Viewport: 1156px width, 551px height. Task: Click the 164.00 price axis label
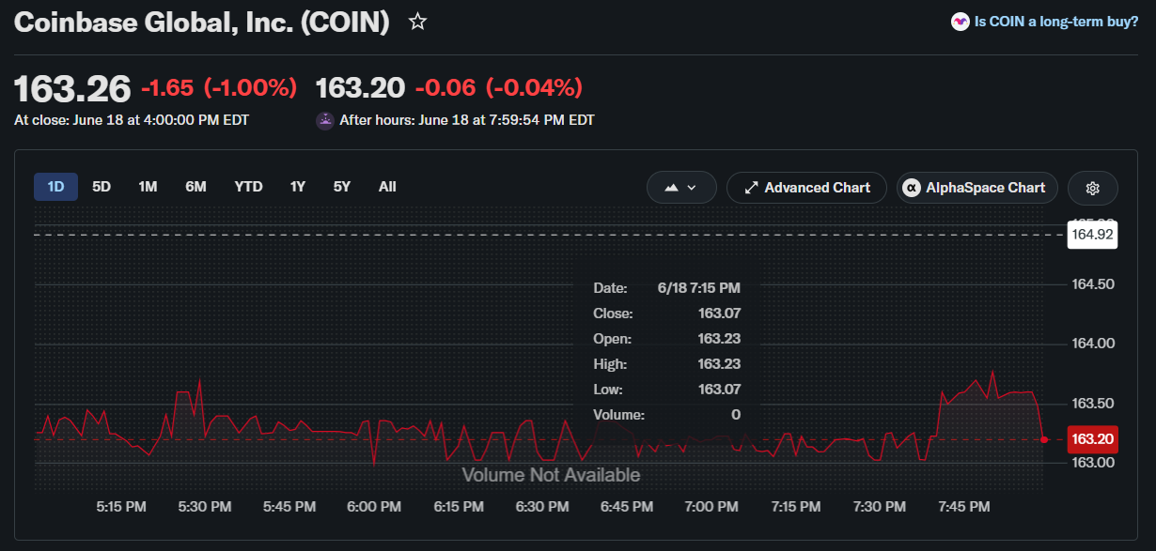[1093, 344]
